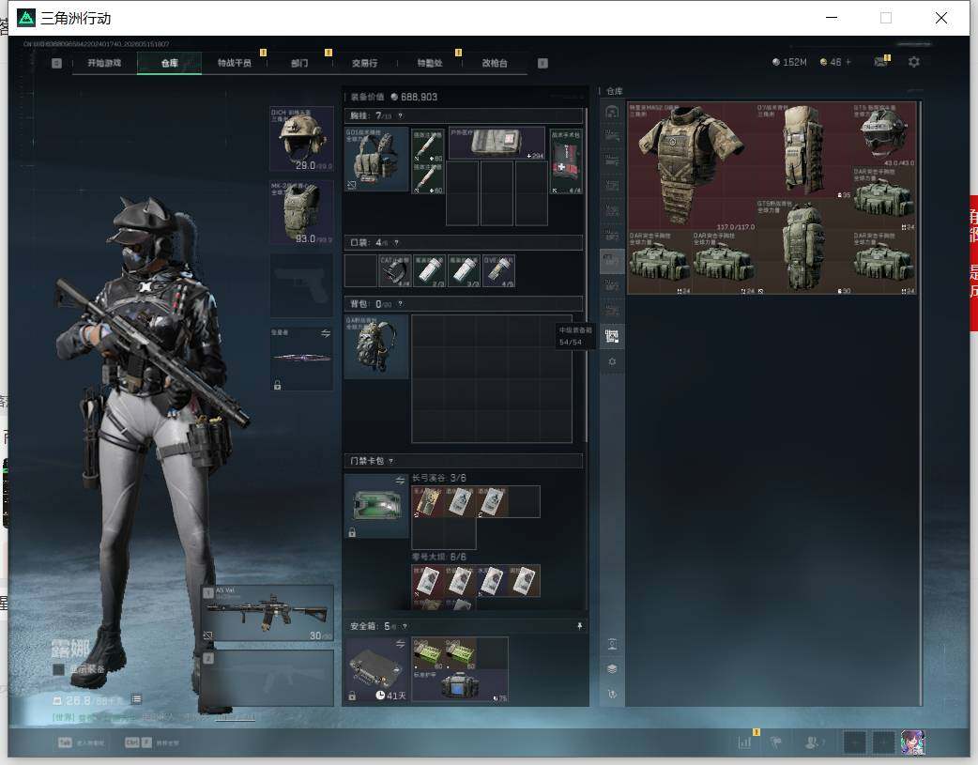Pin the 安全箱 section
The width and height of the screenshot is (978, 765).
(579, 626)
